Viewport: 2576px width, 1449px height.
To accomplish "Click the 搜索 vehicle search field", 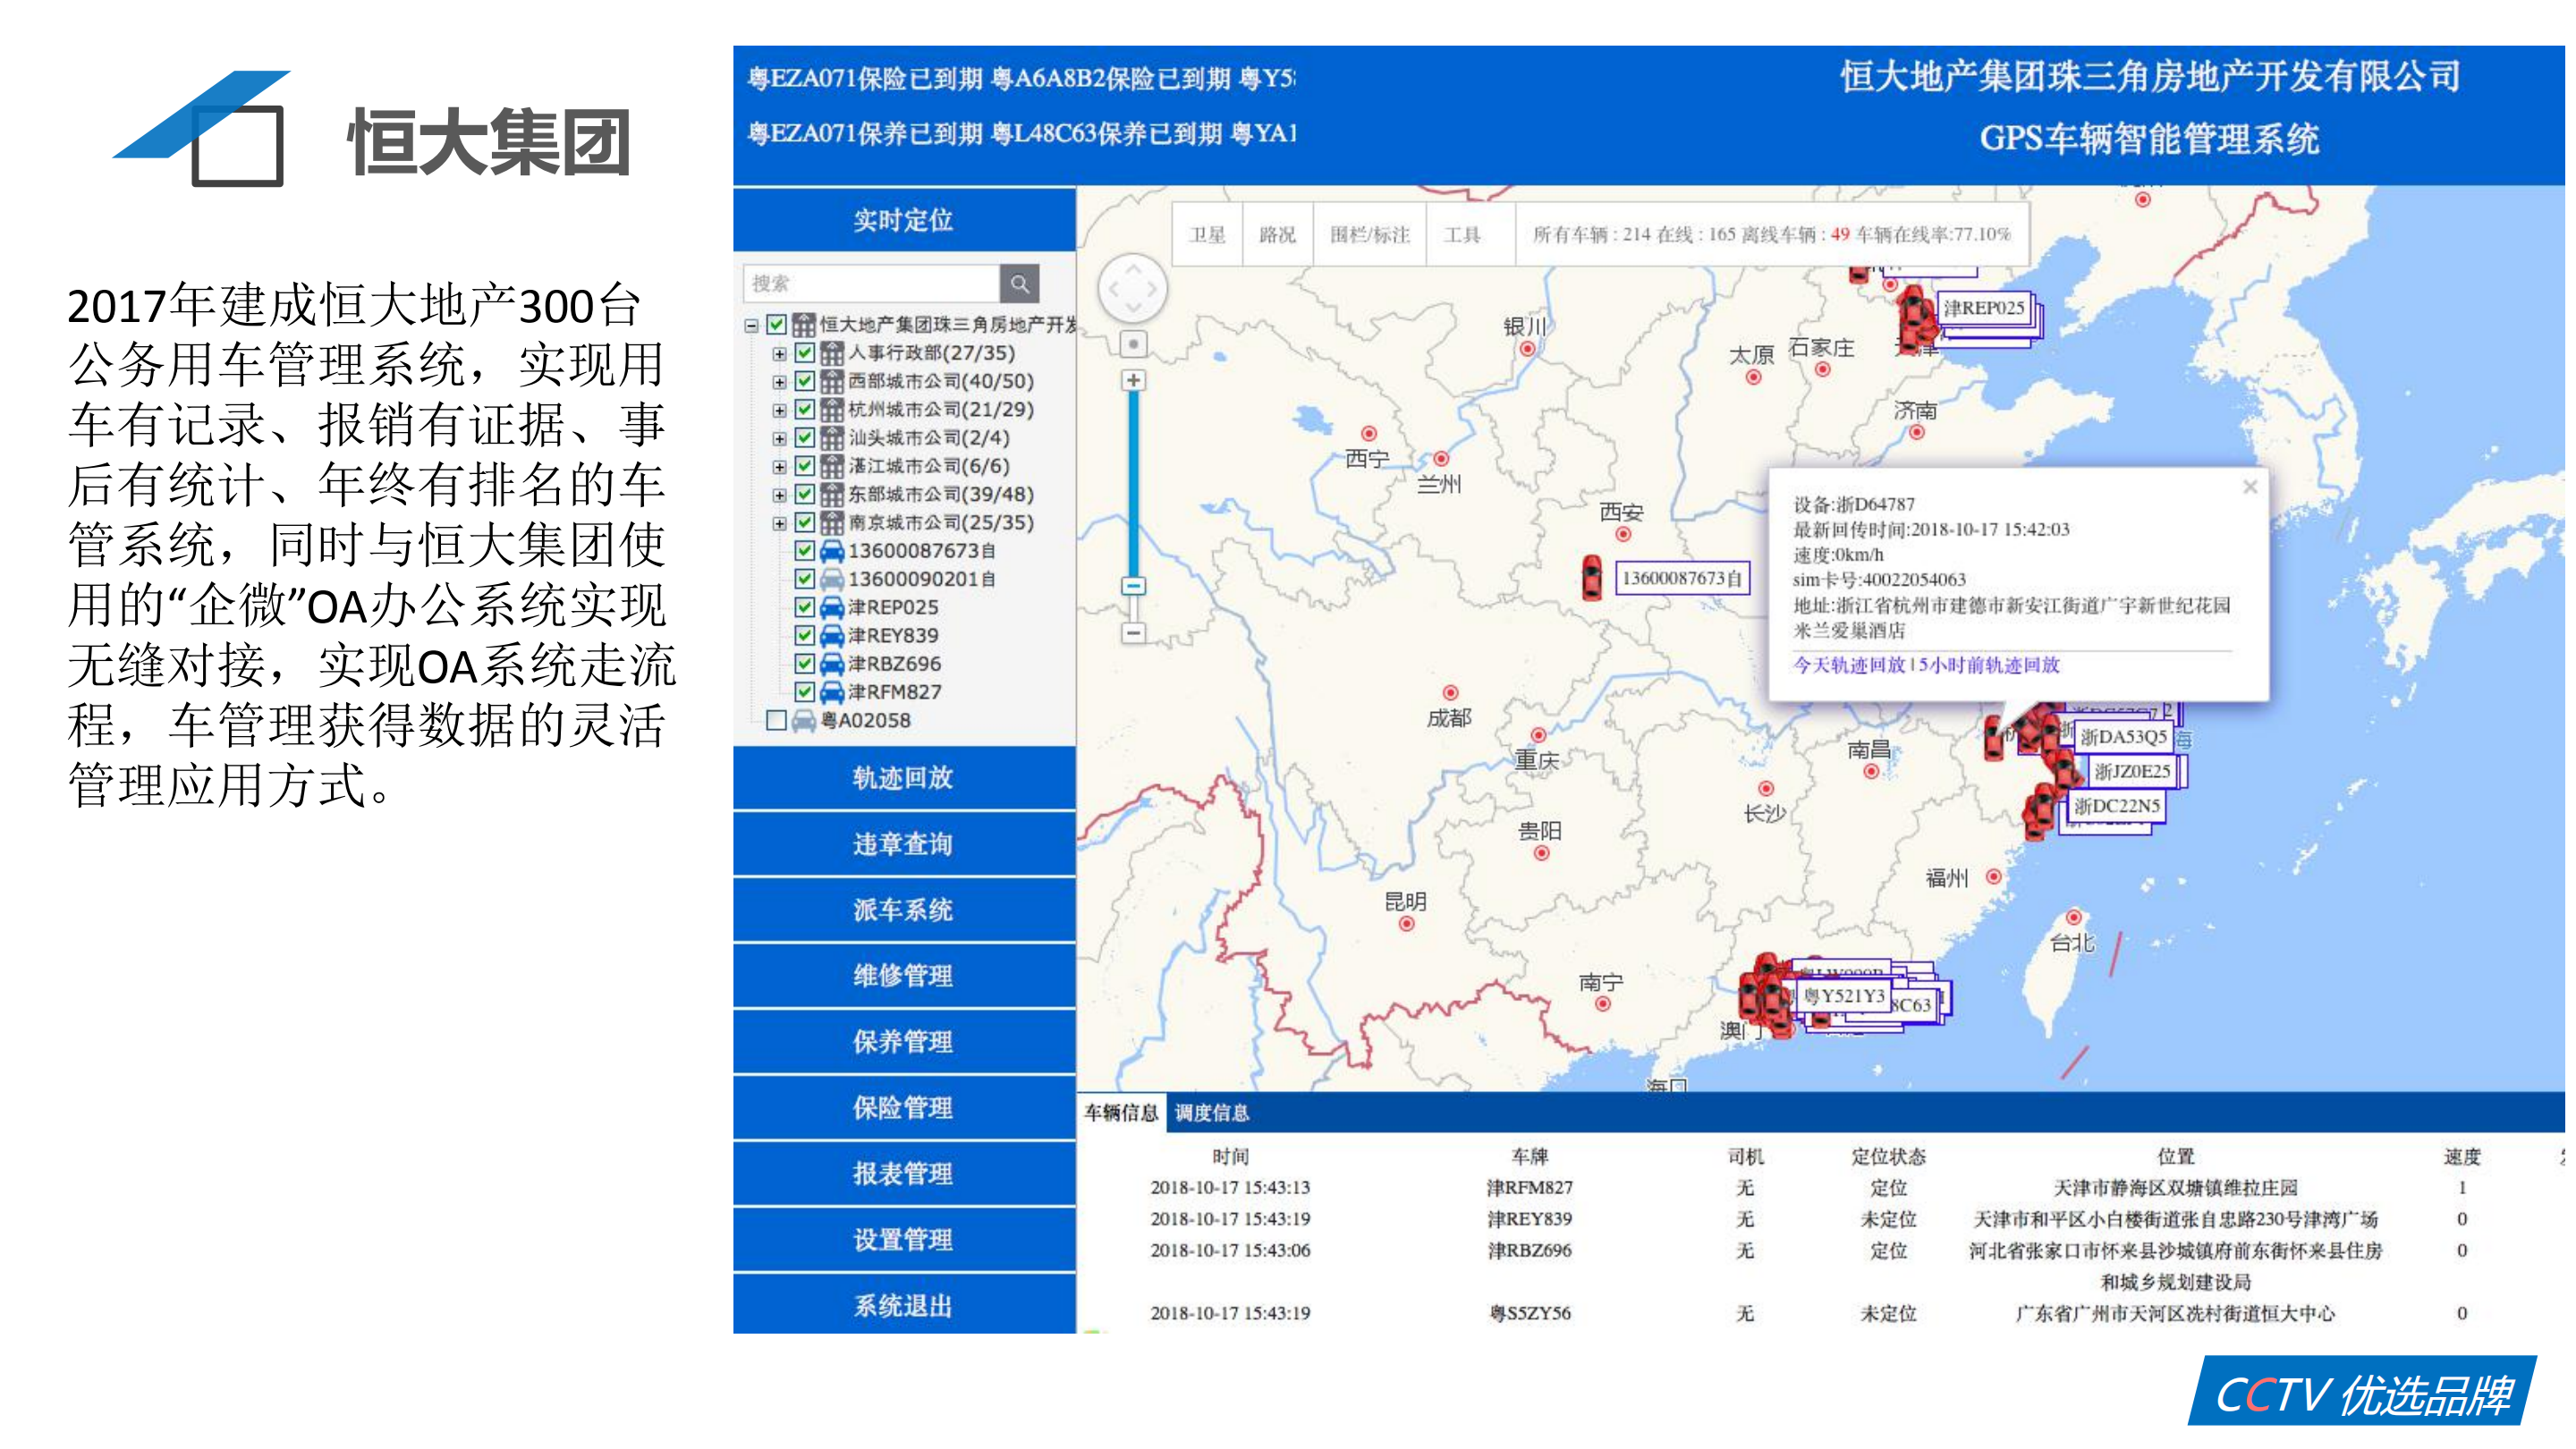I will [x=871, y=284].
